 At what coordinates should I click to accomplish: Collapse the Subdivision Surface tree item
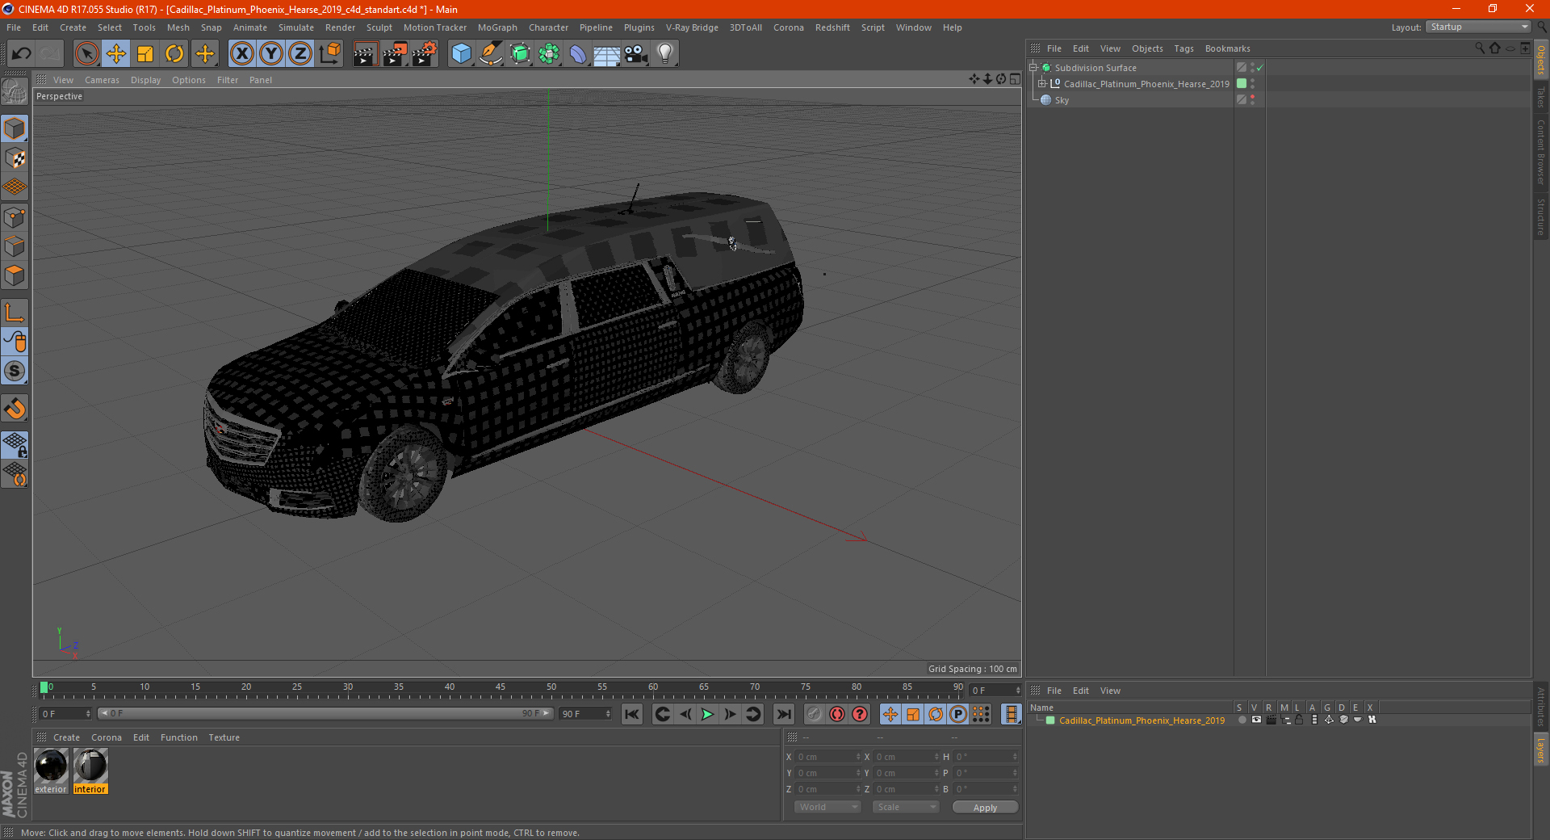tap(1033, 68)
